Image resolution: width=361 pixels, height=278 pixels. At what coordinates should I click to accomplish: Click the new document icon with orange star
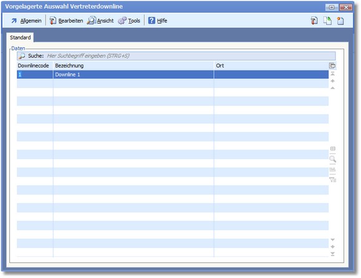coord(340,21)
